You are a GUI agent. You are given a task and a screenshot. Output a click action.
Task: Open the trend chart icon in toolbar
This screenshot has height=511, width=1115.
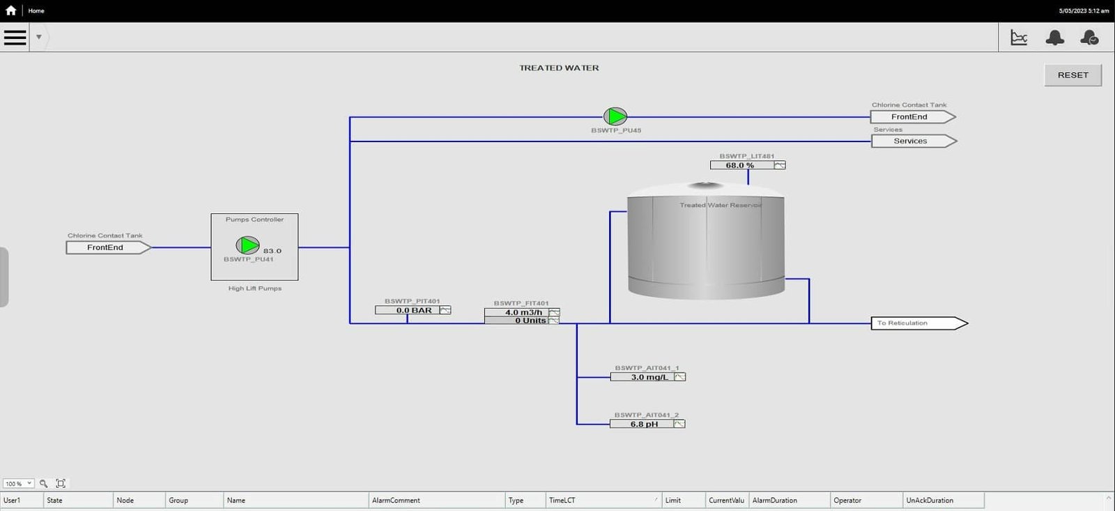click(1019, 38)
